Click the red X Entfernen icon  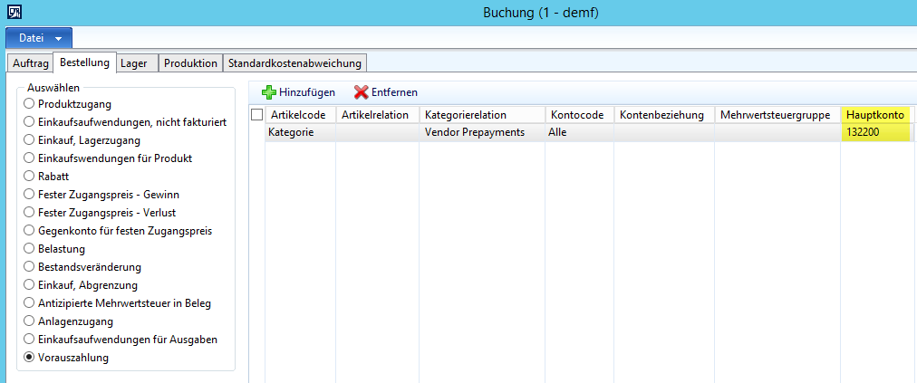click(361, 92)
